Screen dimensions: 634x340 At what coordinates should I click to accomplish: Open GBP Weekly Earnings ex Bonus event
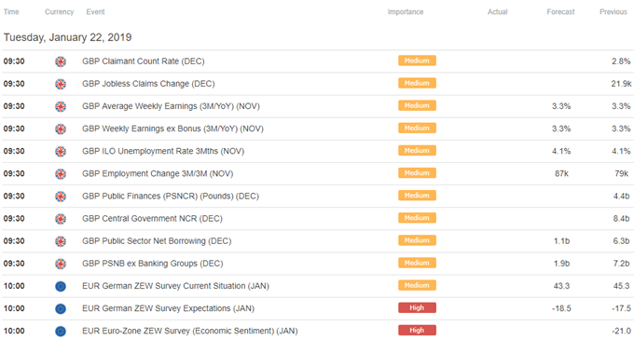172,129
